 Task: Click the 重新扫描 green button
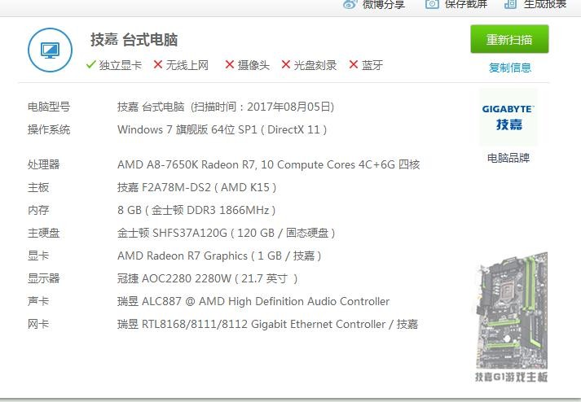[509, 39]
